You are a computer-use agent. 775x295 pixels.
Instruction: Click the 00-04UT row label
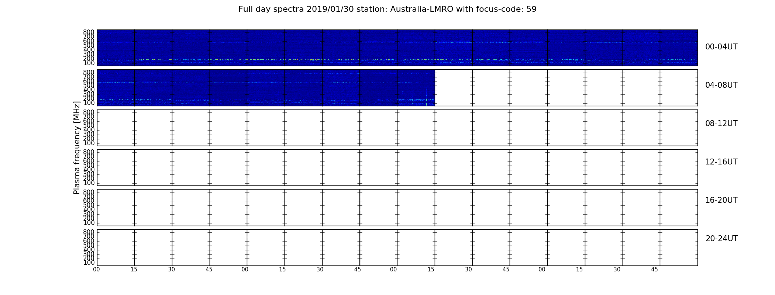pos(721,47)
